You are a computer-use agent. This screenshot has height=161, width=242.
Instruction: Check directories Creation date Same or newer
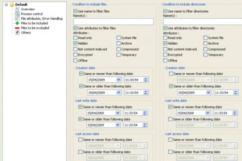pyautogui.click(x=171, y=74)
